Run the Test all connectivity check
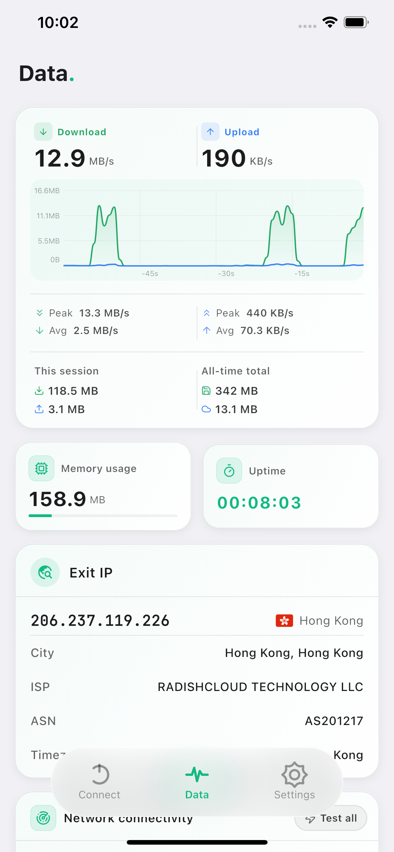Image resolution: width=394 pixels, height=852 pixels. 330,818
